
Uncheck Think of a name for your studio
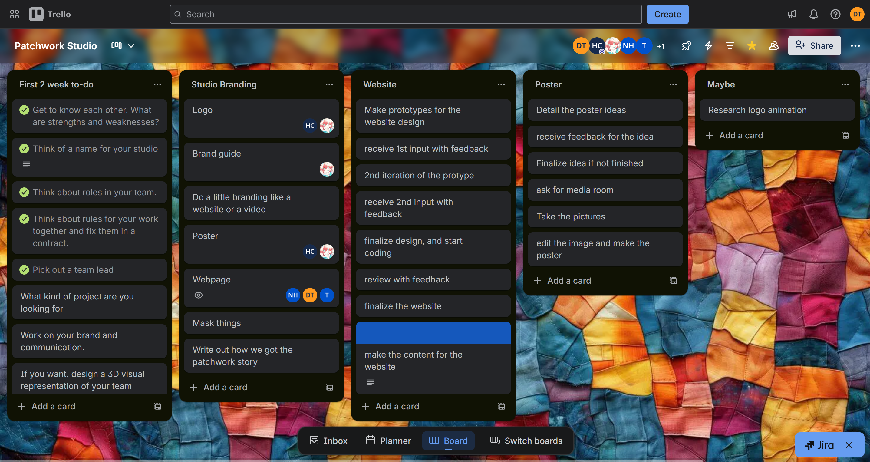[24, 148]
